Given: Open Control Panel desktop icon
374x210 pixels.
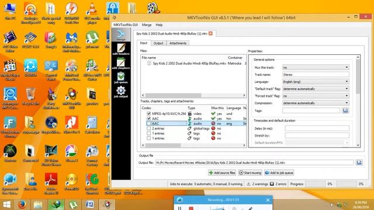Looking at the screenshot, I should coord(51,70).
